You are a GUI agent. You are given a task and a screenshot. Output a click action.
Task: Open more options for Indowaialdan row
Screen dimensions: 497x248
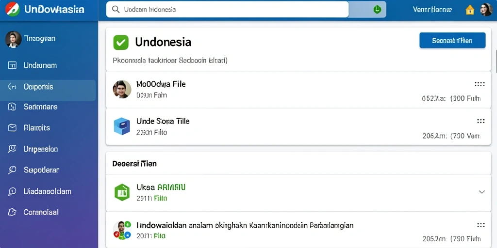pyautogui.click(x=481, y=225)
